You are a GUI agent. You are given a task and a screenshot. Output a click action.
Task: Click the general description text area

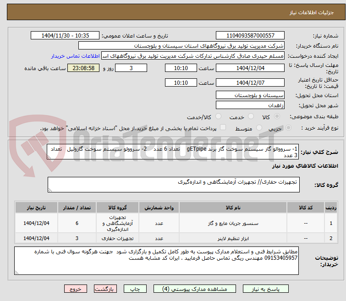[173, 152]
